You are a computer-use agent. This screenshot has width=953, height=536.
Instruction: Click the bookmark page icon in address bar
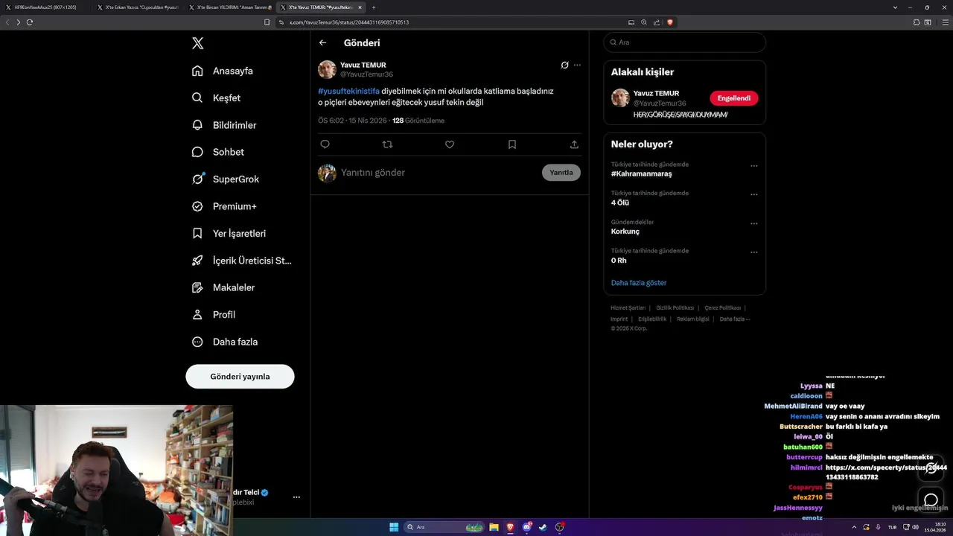(267, 22)
